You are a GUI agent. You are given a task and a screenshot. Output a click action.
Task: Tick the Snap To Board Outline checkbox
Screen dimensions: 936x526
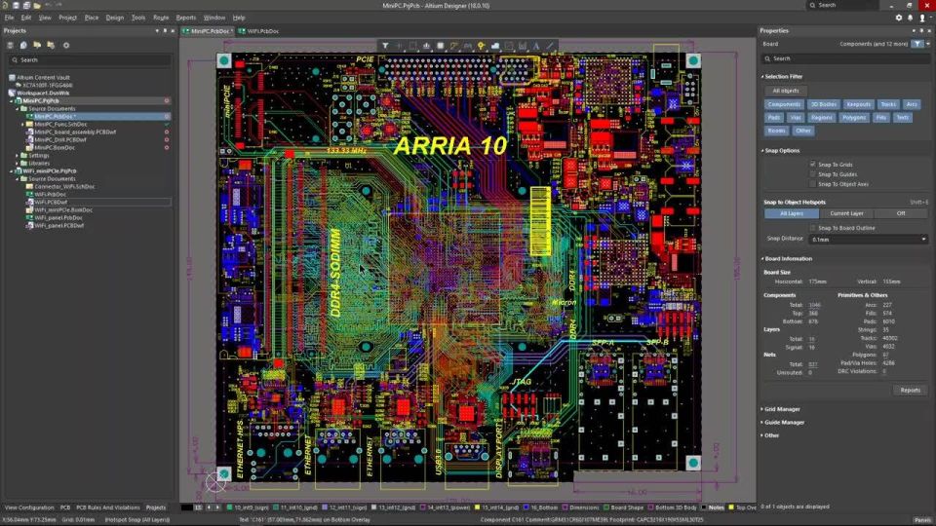point(812,228)
